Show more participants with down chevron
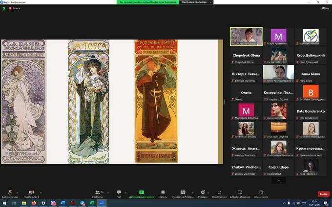The width and height of the screenshot is (332, 207). pos(278,180)
